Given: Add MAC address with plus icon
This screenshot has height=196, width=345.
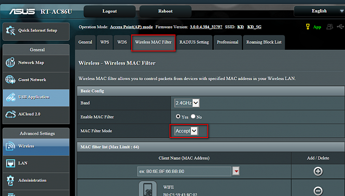Looking at the screenshot, I should [318, 172].
